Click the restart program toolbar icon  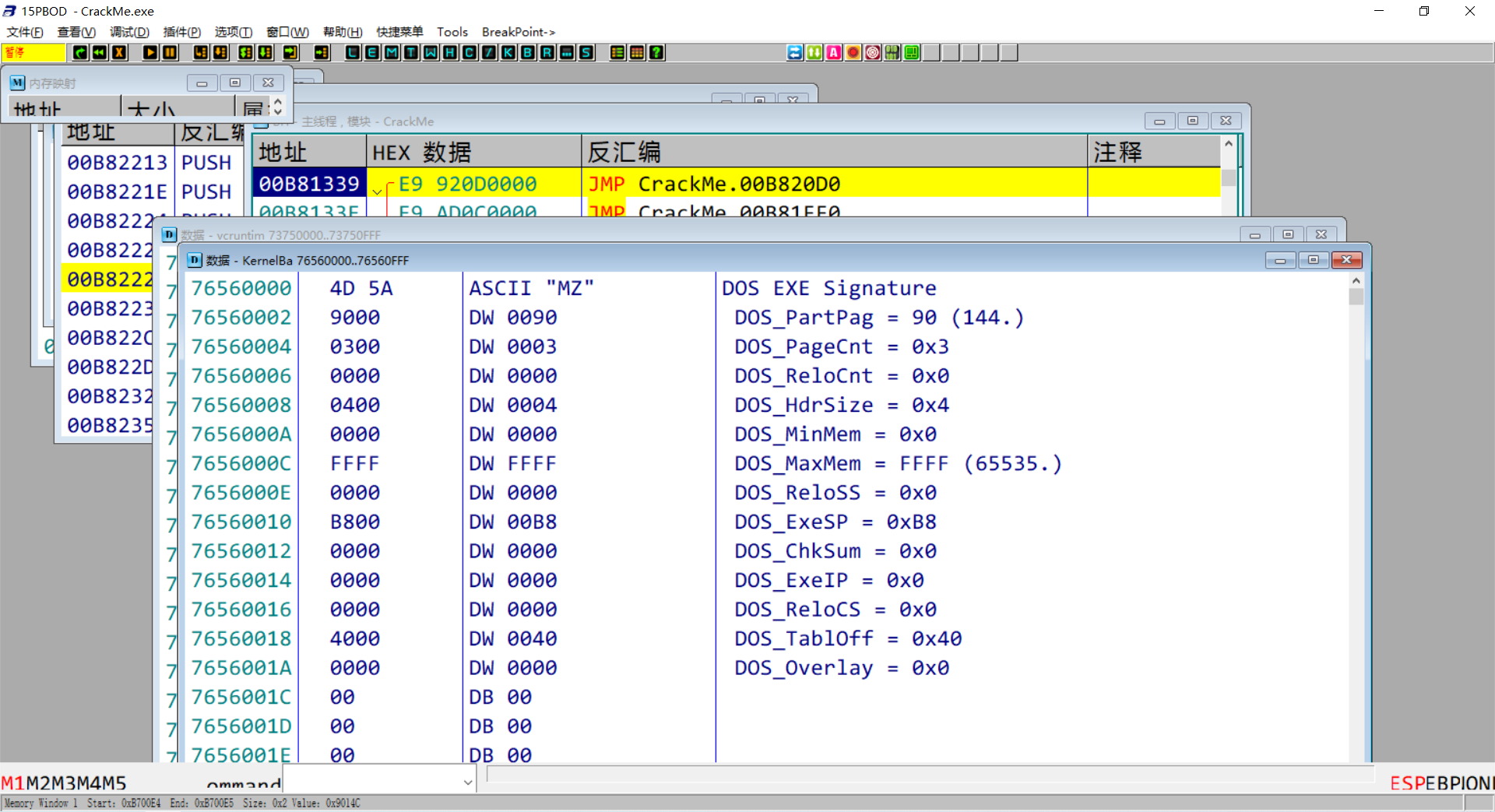pyautogui.click(x=80, y=52)
